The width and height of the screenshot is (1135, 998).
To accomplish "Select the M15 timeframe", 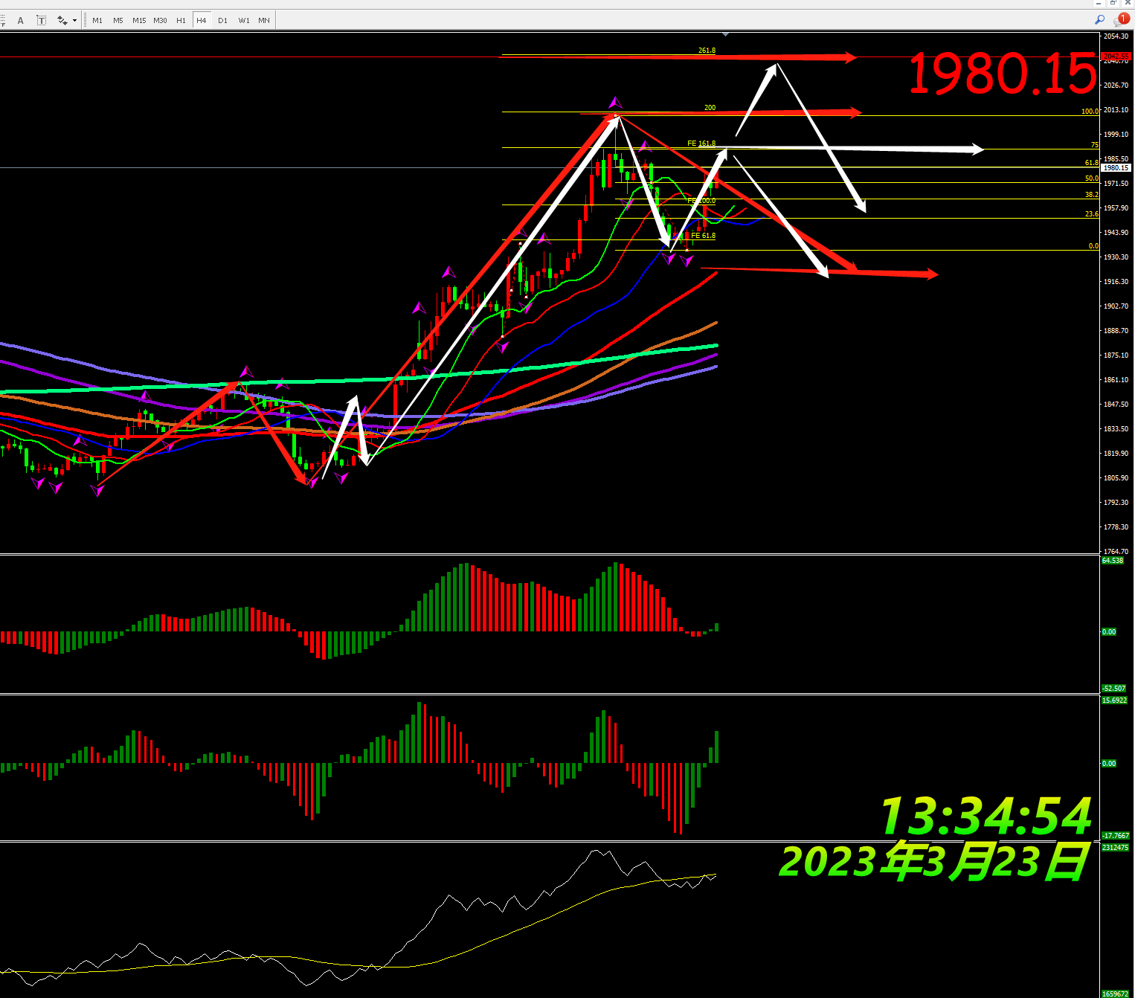I will 139,20.
